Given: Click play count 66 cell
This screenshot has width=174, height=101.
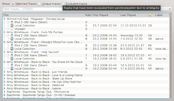Looking at the screenshot, I should pyautogui.click(x=150, y=45).
